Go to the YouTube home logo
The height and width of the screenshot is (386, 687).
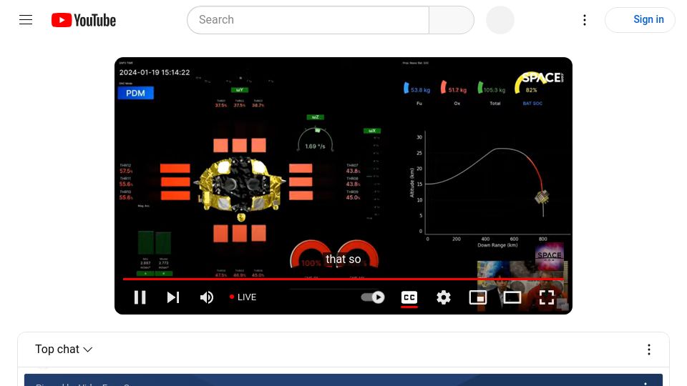[84, 20]
